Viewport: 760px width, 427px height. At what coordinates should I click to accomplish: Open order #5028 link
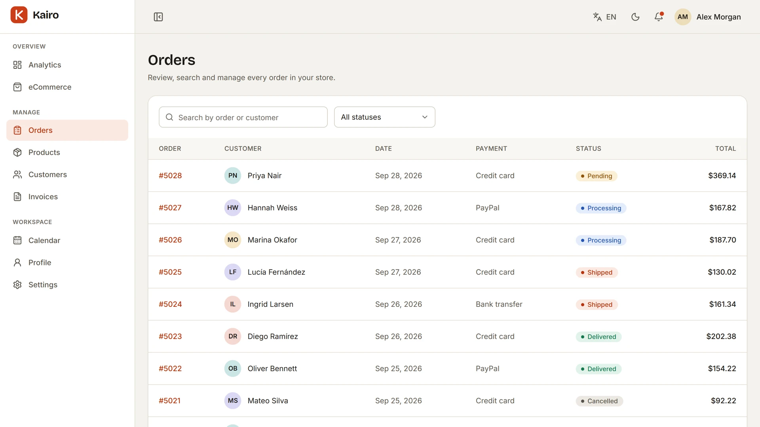tap(170, 176)
